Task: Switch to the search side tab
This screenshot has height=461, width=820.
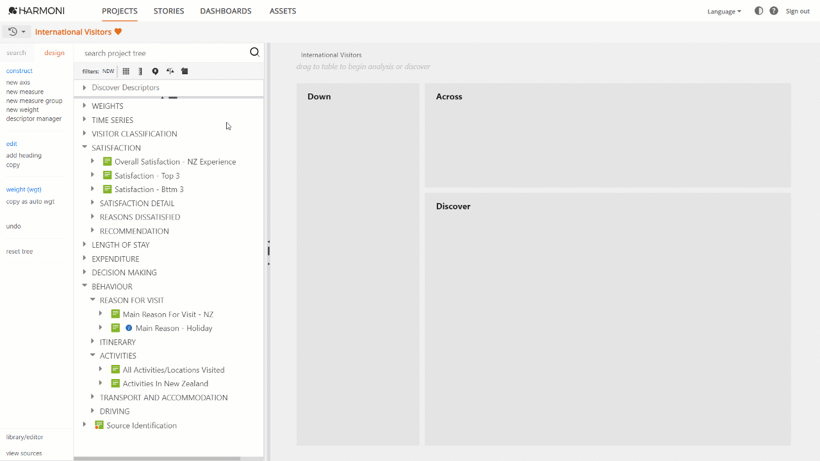Action: [x=16, y=53]
